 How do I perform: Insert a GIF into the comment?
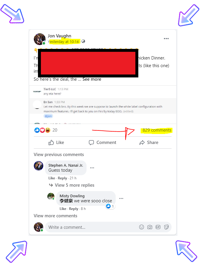pyautogui.click(x=158, y=227)
